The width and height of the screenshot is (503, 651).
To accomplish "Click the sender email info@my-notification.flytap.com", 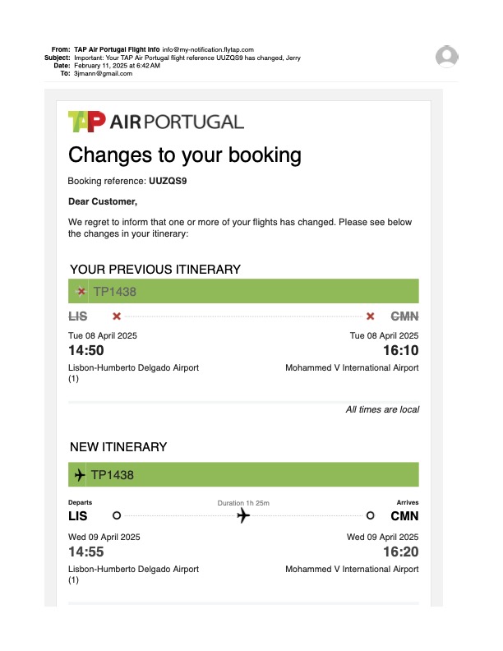I will coord(208,50).
